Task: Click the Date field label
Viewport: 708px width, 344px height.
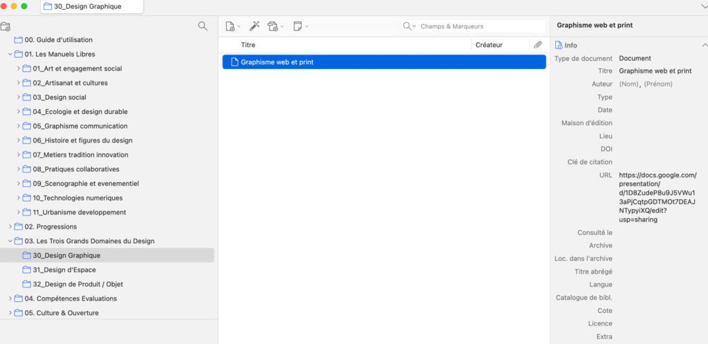Action: [x=605, y=110]
